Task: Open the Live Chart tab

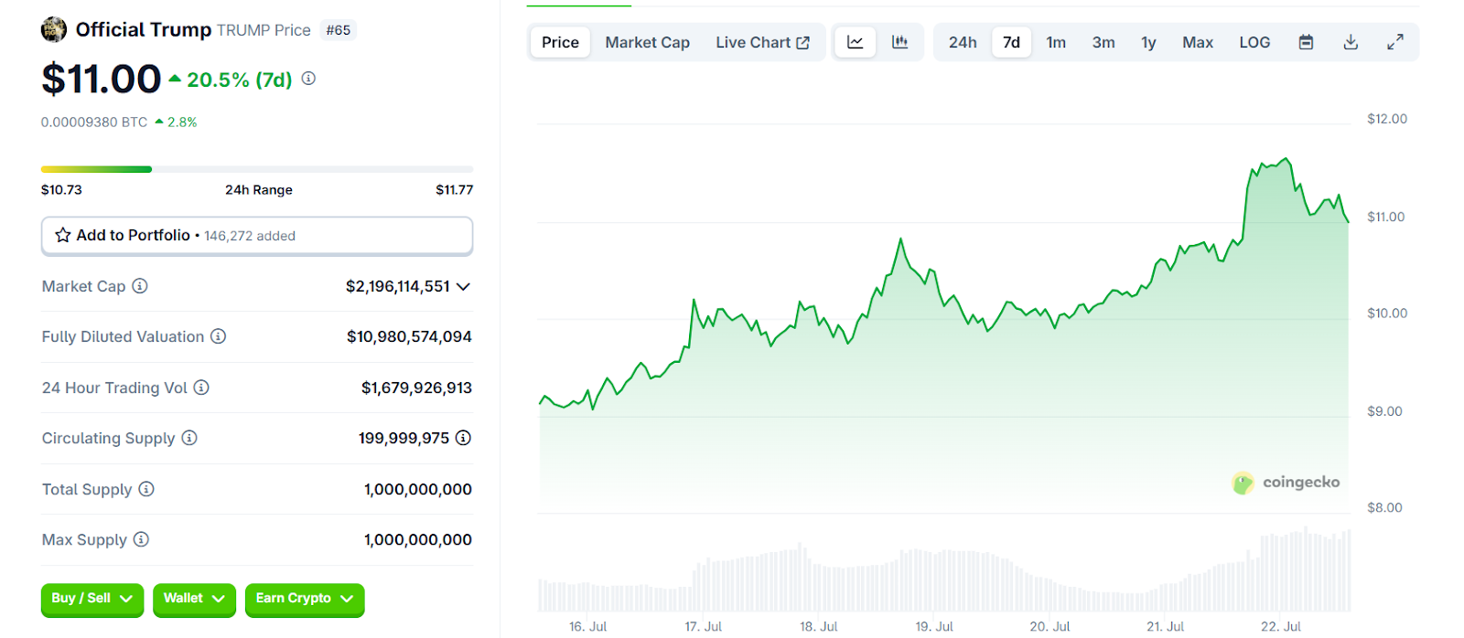Action: click(762, 42)
